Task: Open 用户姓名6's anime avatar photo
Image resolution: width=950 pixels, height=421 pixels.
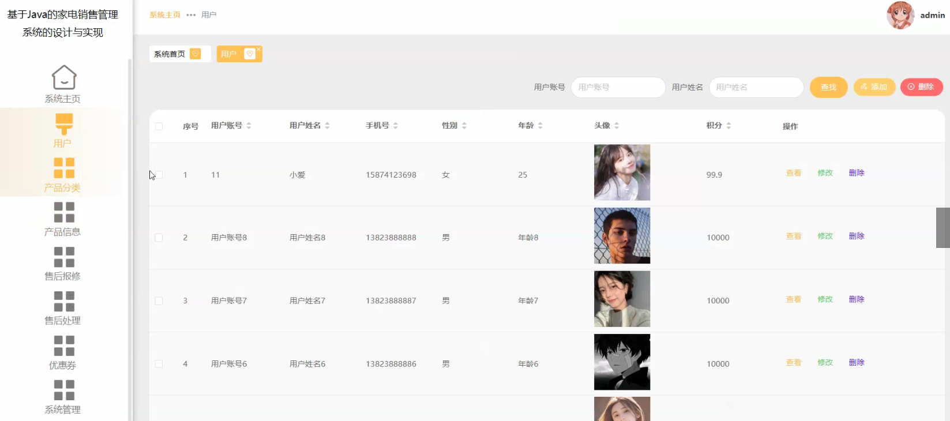Action: (x=622, y=362)
